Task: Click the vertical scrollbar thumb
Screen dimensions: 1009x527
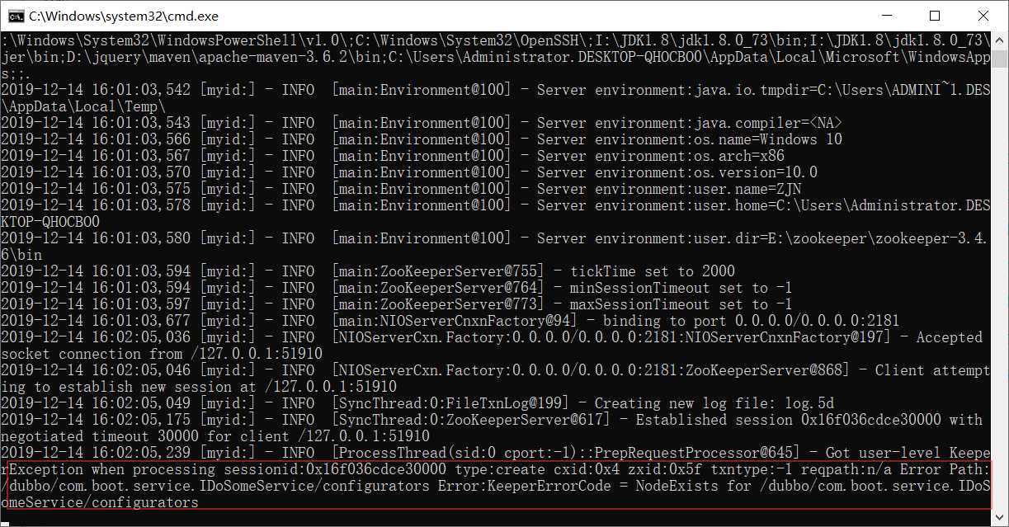Action: [x=999, y=59]
